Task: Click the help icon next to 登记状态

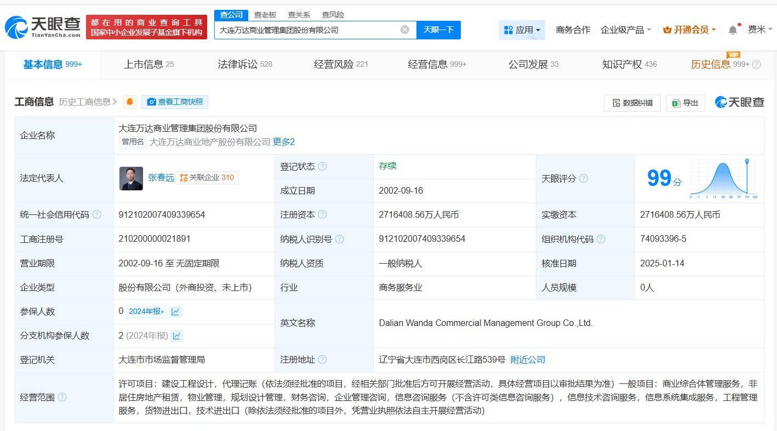Action: click(322, 166)
